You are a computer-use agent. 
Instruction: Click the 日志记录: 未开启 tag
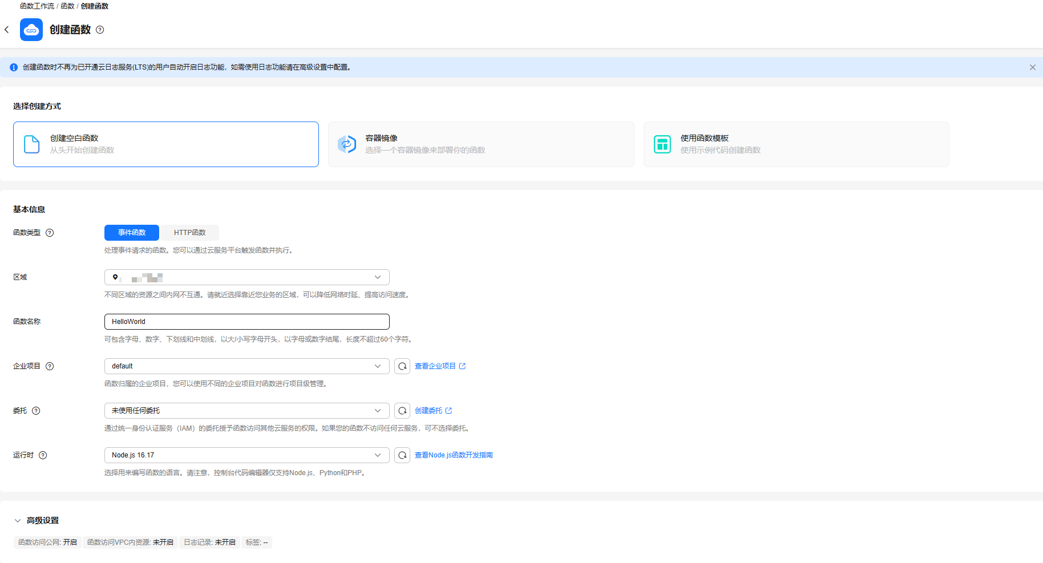coord(209,542)
